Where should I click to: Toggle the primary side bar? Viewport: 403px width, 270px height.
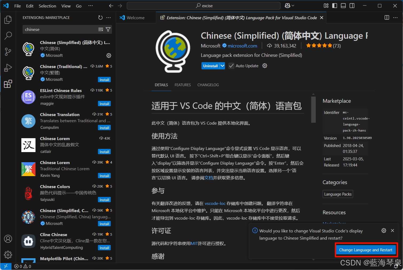click(x=335, y=6)
